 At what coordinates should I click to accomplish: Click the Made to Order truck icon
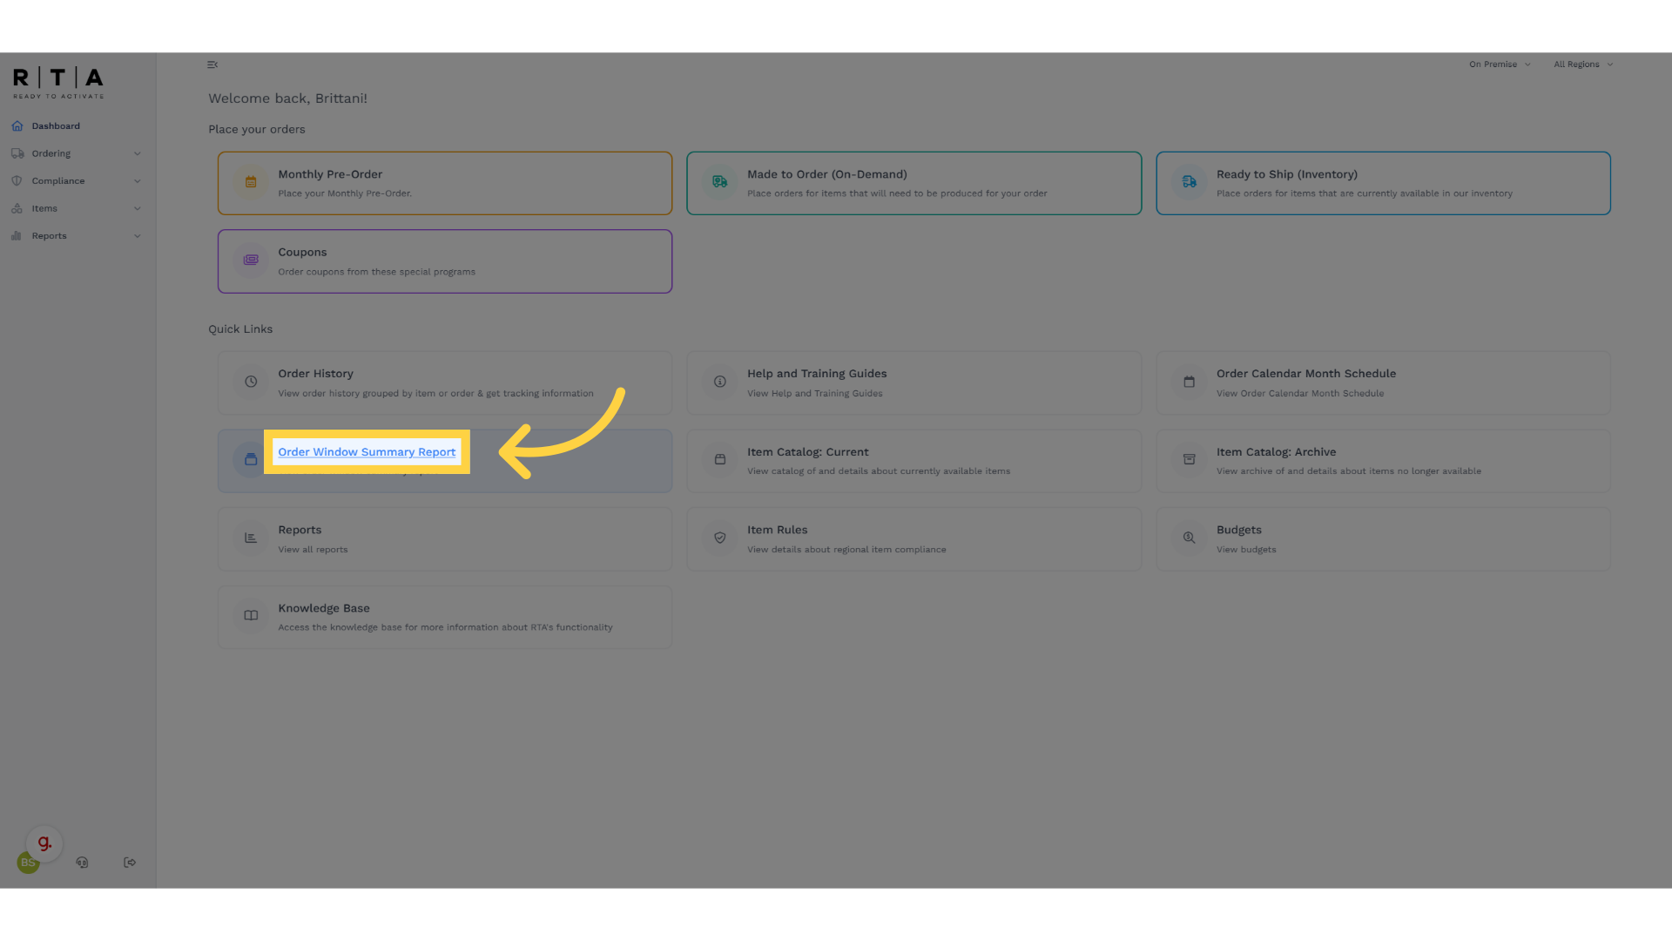point(720,182)
